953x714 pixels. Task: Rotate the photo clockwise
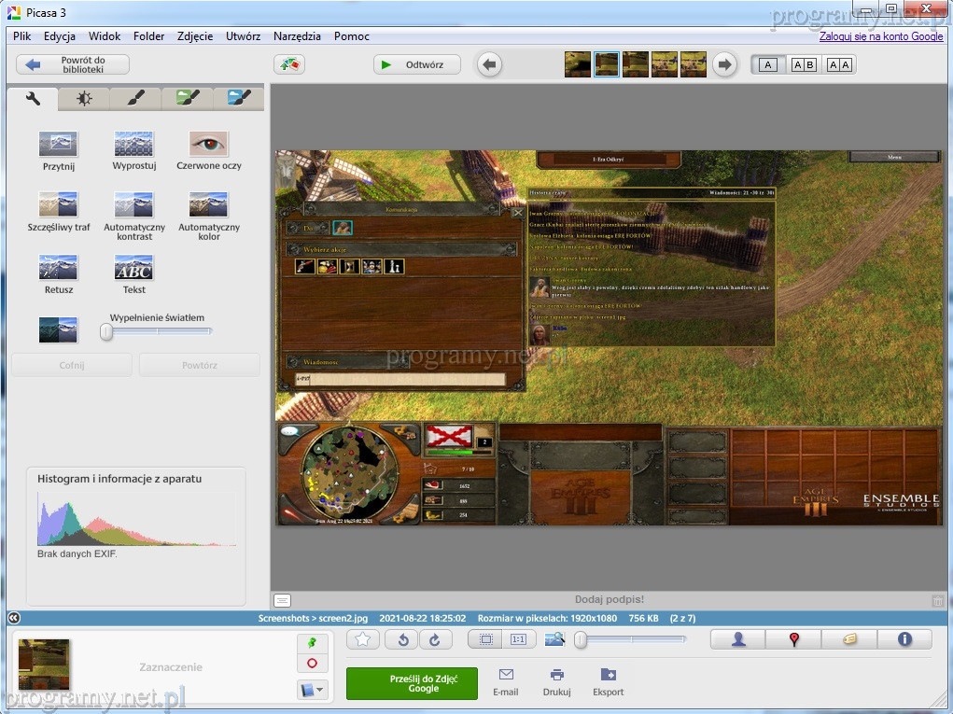435,639
